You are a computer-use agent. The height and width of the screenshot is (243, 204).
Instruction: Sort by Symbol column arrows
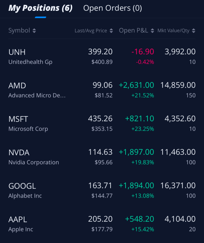pos(34,31)
